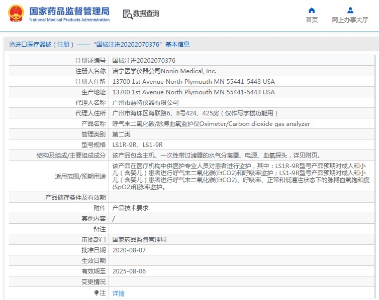379x300 pixels.
Task: Click the 管理类别 label
Action: [93, 134]
